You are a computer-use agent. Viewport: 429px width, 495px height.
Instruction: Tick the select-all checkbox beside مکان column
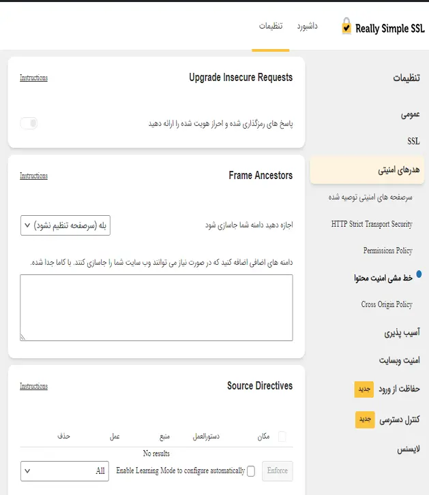[x=282, y=436]
